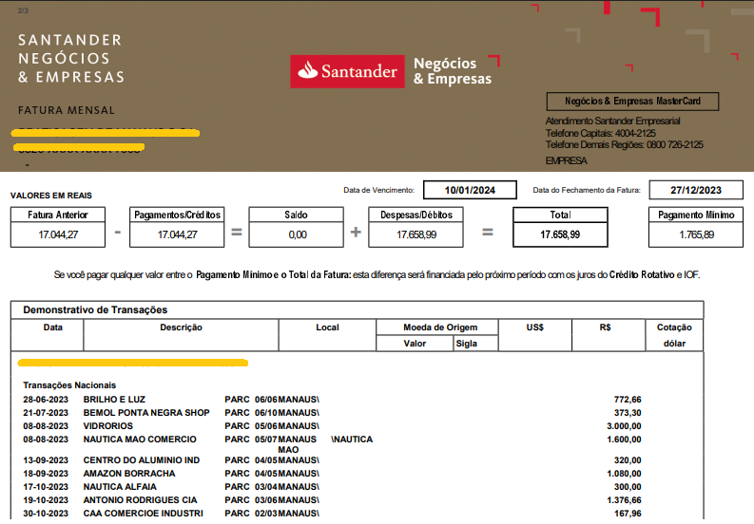This screenshot has height=524, width=754.
Task: Click the Descrição column header
Action: pyautogui.click(x=181, y=327)
